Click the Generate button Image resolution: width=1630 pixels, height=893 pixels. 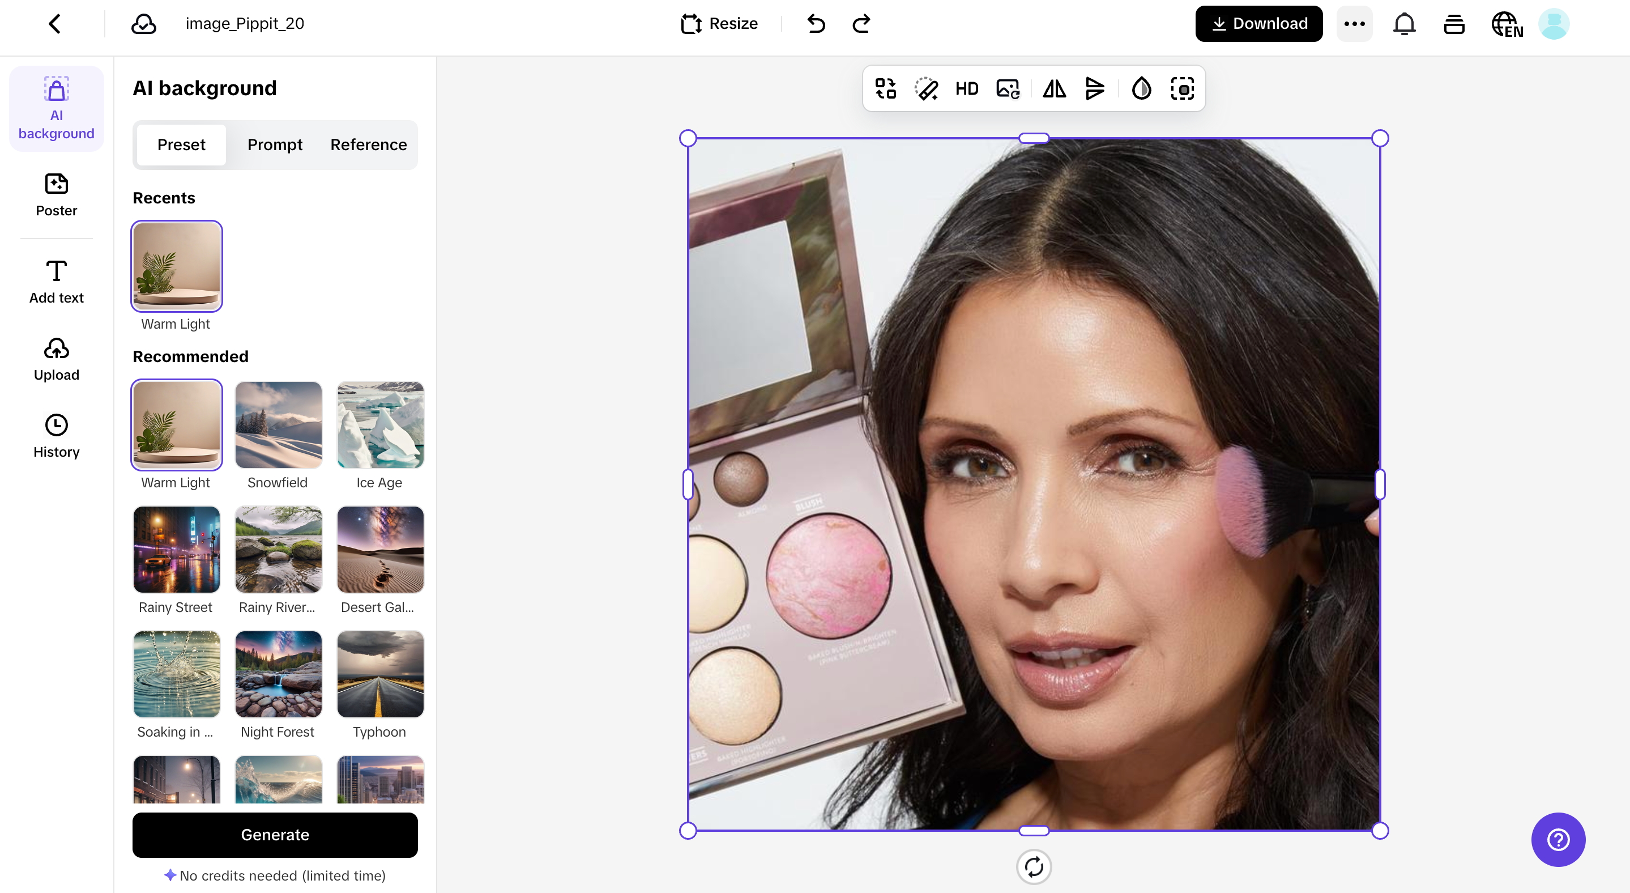[x=275, y=834]
